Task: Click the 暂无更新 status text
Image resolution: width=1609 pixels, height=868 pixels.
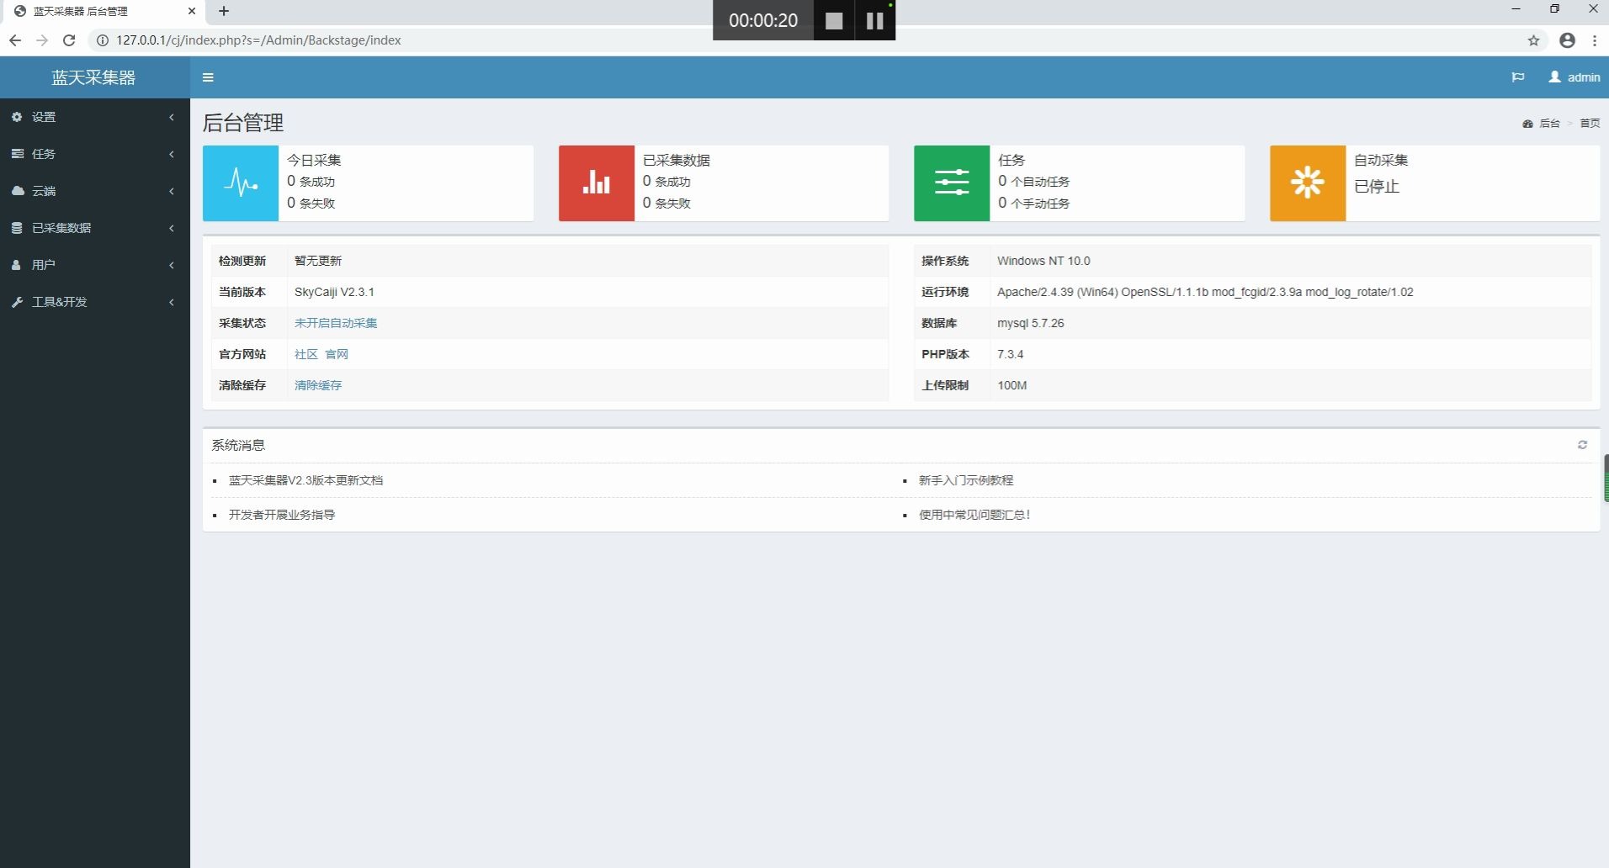Action: 318,261
